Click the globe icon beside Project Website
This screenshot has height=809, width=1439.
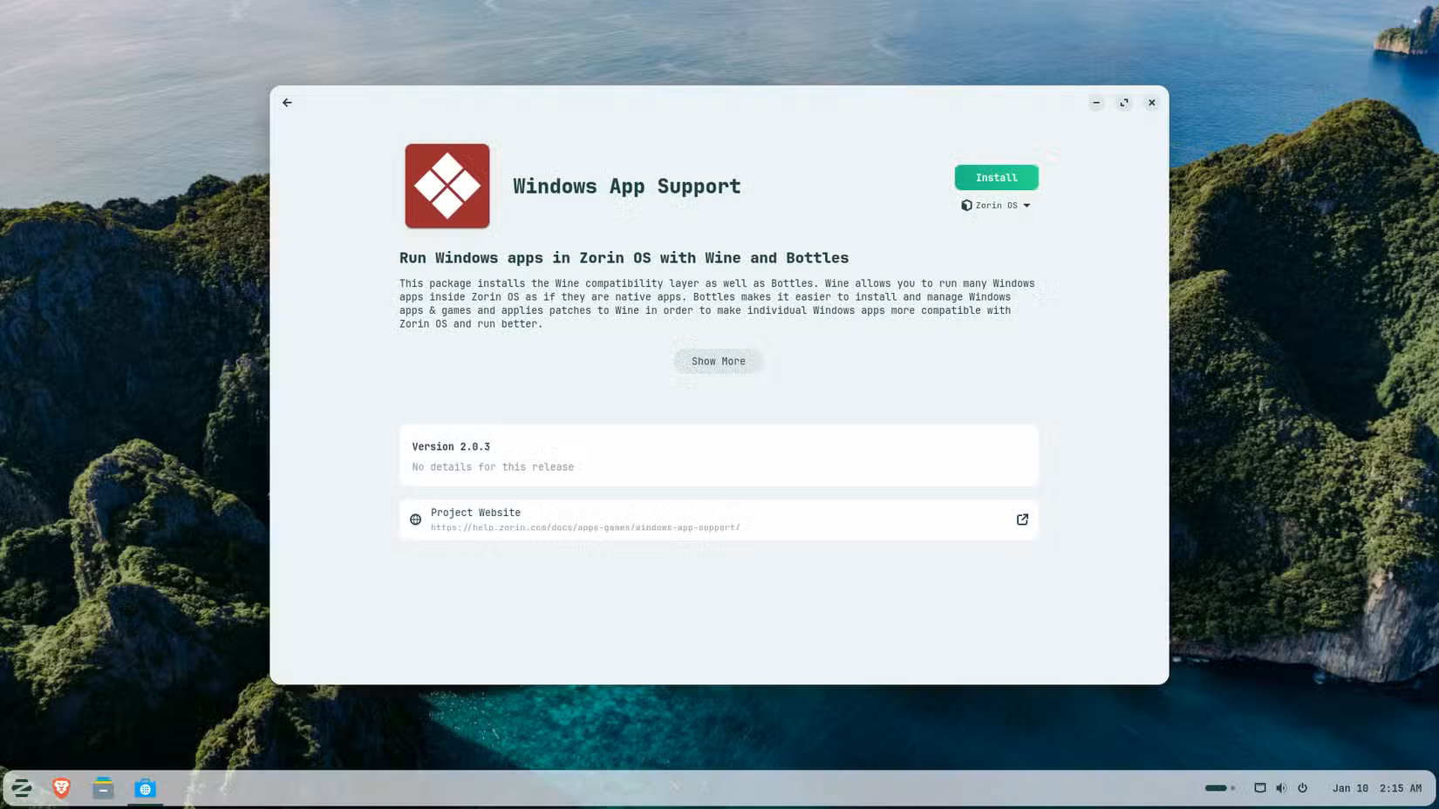415,520
